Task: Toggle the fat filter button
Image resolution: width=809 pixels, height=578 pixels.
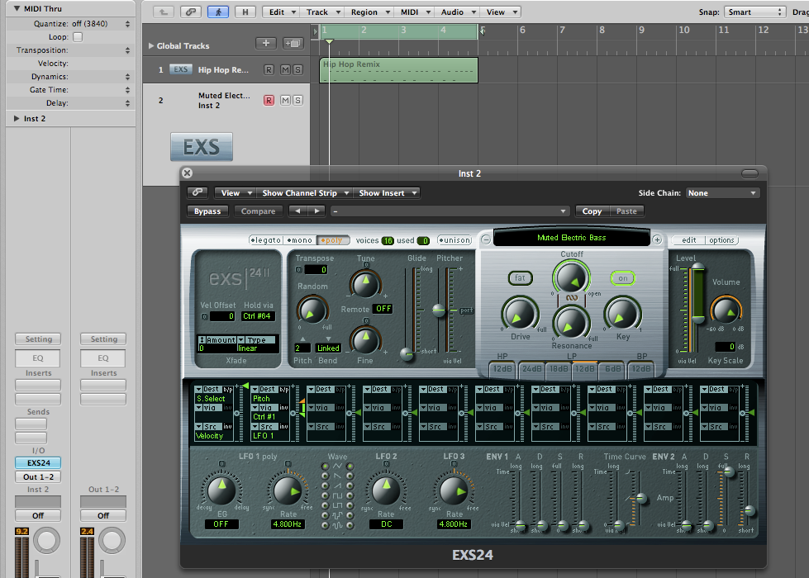Action: (x=520, y=278)
